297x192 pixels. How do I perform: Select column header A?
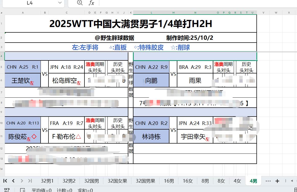[x=23, y=13]
